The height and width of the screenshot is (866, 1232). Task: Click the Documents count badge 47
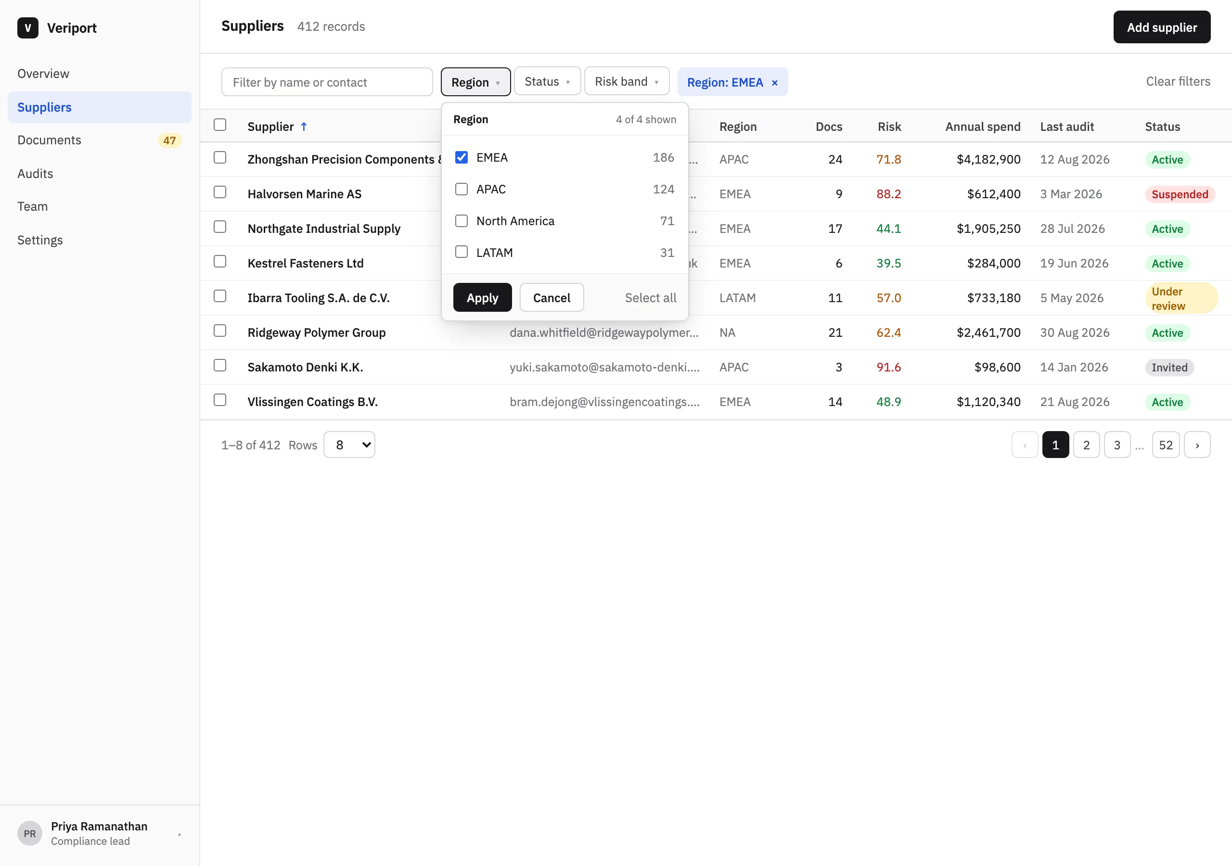click(169, 140)
